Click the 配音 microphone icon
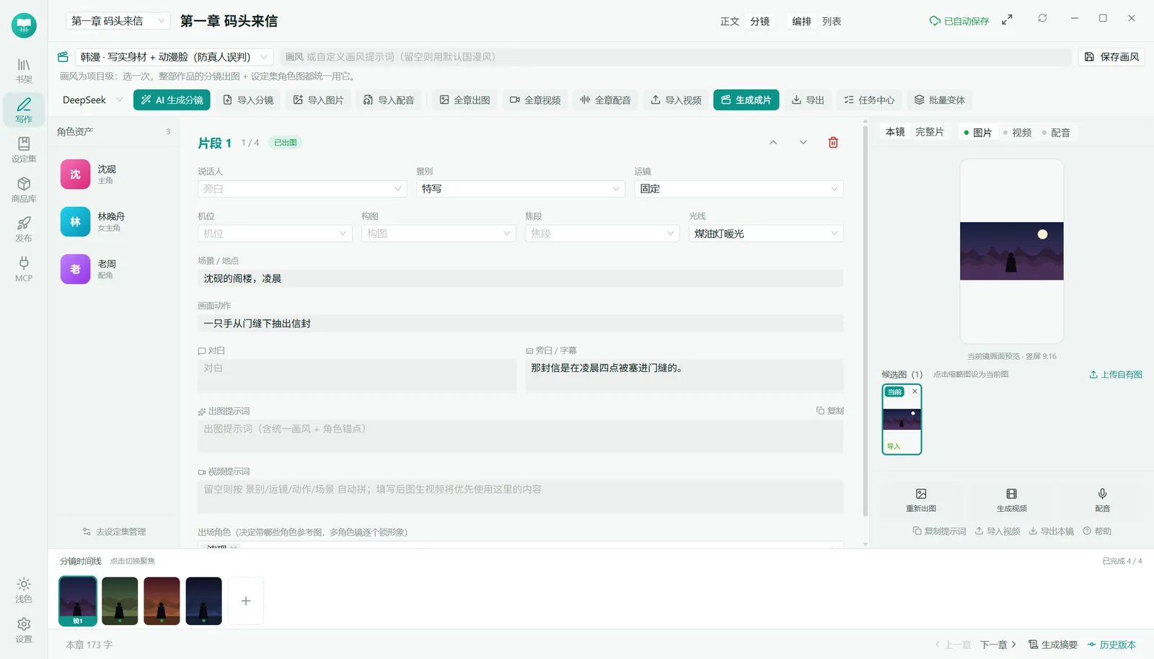The width and height of the screenshot is (1154, 659). coord(1102,500)
